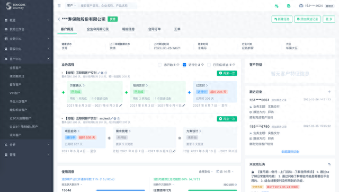
Task: Click the green document icon in top bar
Action: (x=288, y=6)
